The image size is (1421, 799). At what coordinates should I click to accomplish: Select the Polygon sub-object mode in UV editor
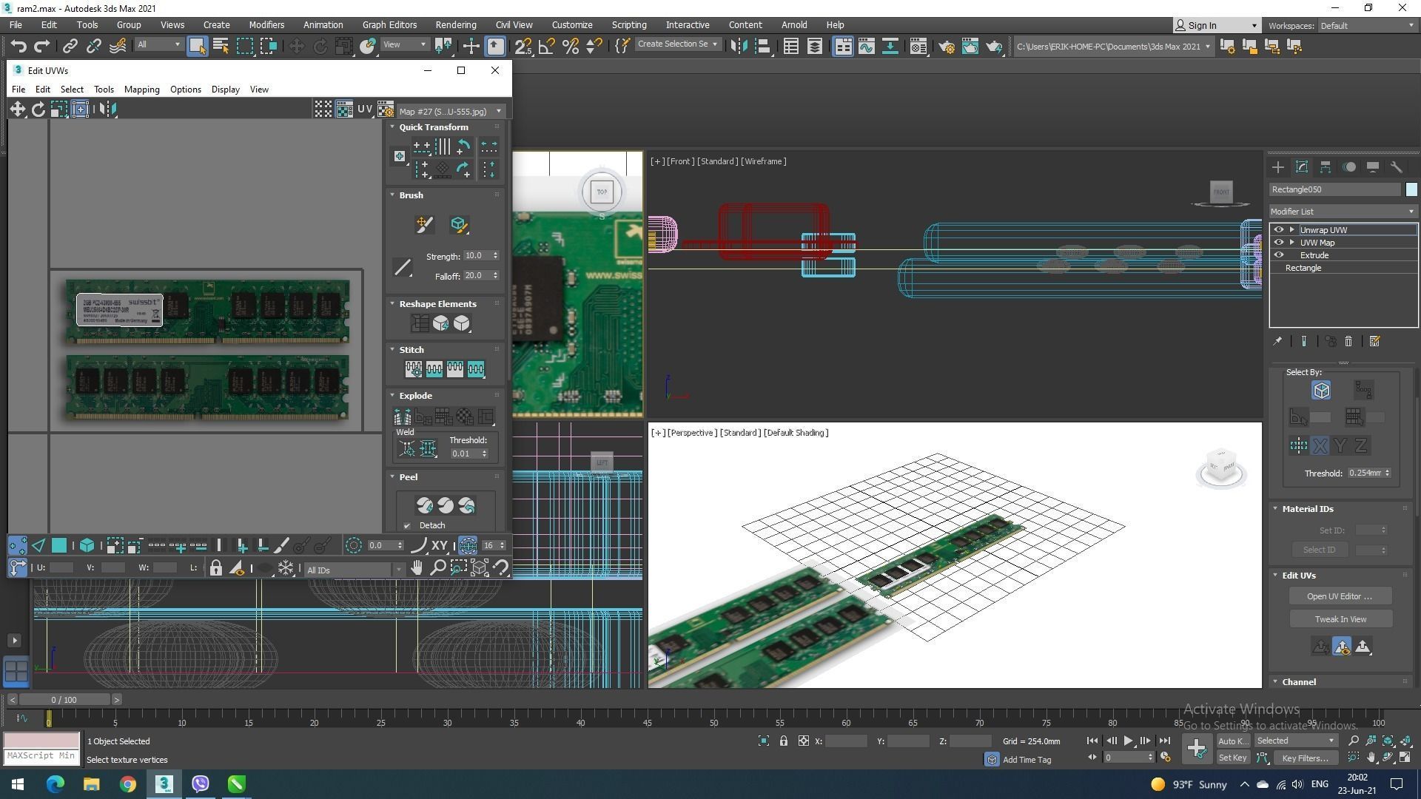pyautogui.click(x=59, y=546)
